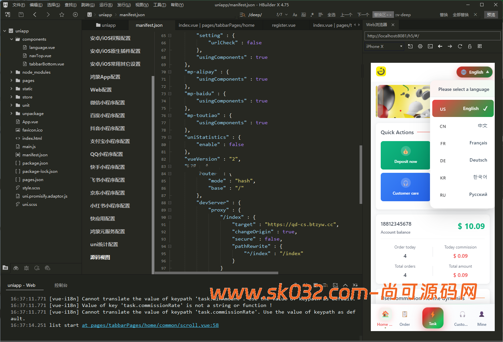
Task: Switch to the register.vue tab
Action: [x=284, y=25]
